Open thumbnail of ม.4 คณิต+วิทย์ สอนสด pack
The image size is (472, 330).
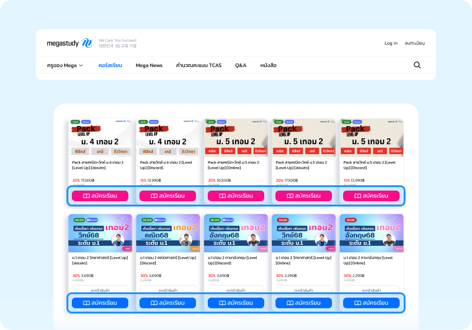coord(100,138)
